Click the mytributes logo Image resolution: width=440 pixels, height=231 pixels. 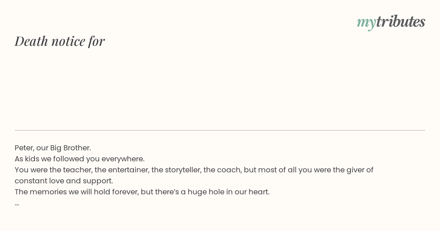(x=391, y=22)
